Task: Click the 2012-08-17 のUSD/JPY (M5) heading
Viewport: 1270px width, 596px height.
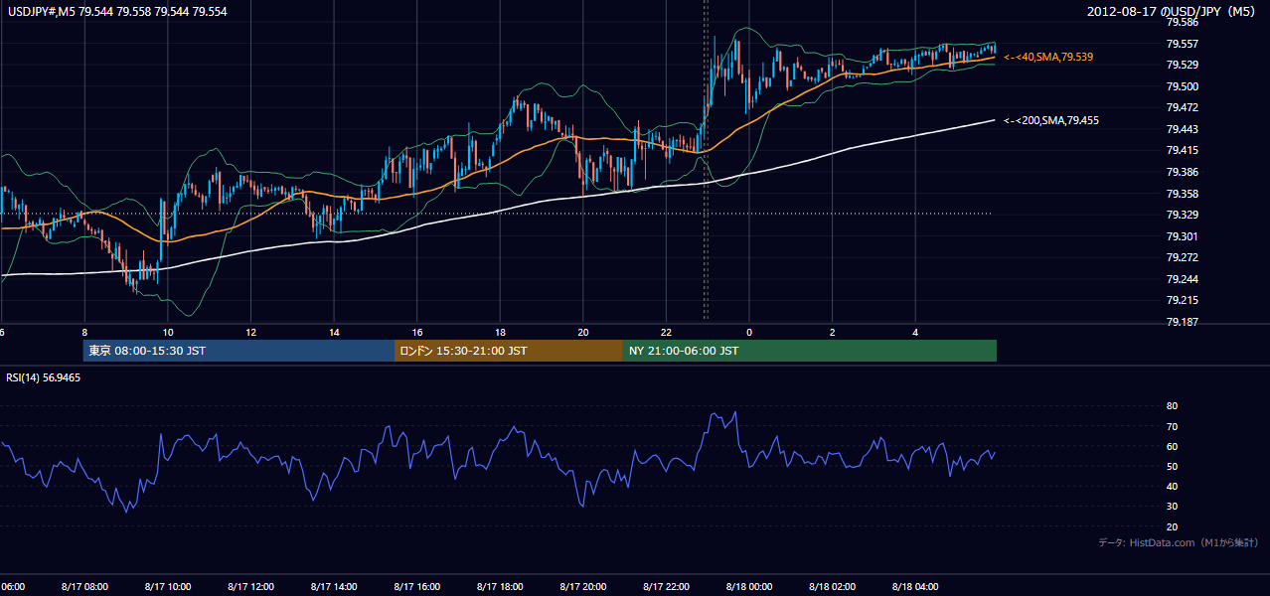Action: pos(1174,12)
